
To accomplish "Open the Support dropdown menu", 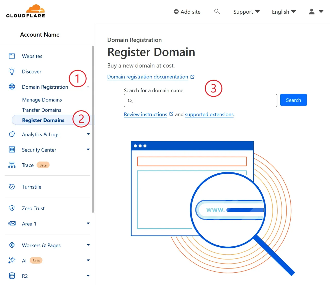I will click(246, 12).
